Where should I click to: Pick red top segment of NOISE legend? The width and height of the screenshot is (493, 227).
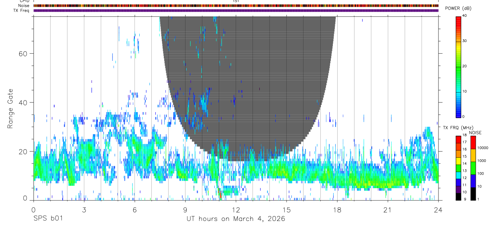[x=473, y=143]
